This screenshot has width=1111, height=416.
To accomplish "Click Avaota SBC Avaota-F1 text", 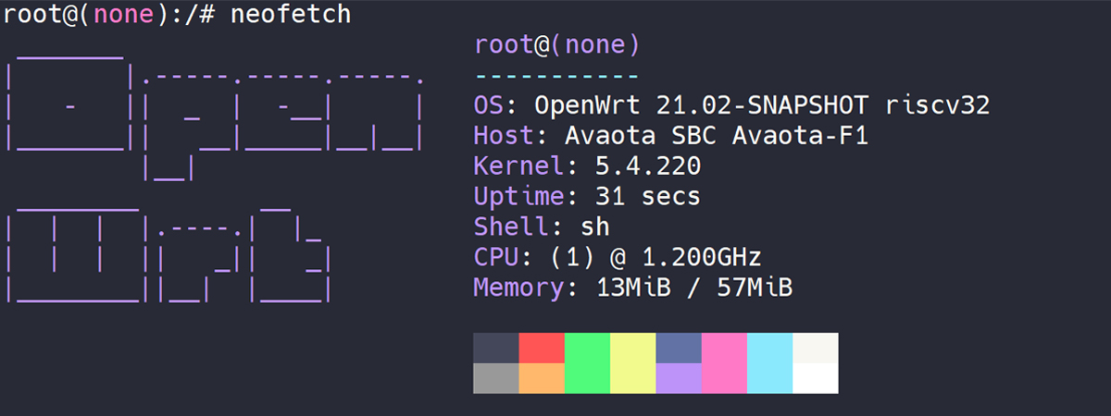I will [716, 136].
